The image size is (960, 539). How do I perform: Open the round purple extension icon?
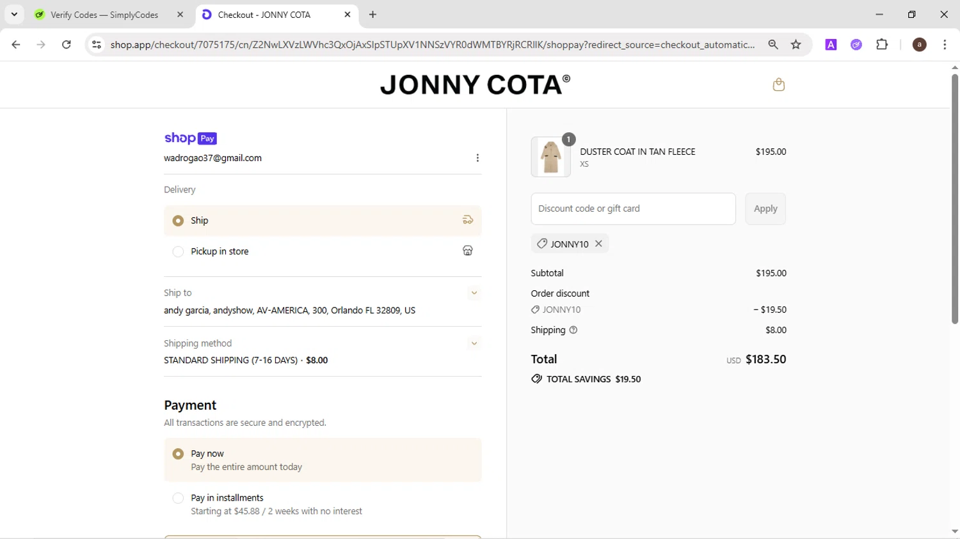856,44
